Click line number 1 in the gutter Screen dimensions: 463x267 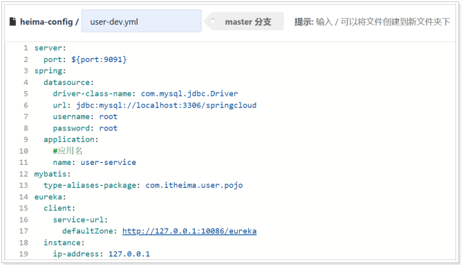click(x=26, y=48)
